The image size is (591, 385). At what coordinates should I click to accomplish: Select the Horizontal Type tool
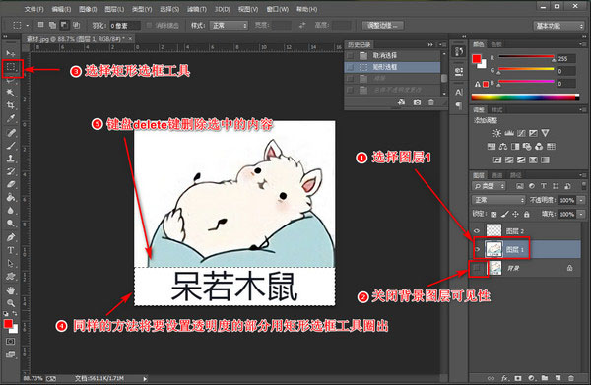coord(11,250)
